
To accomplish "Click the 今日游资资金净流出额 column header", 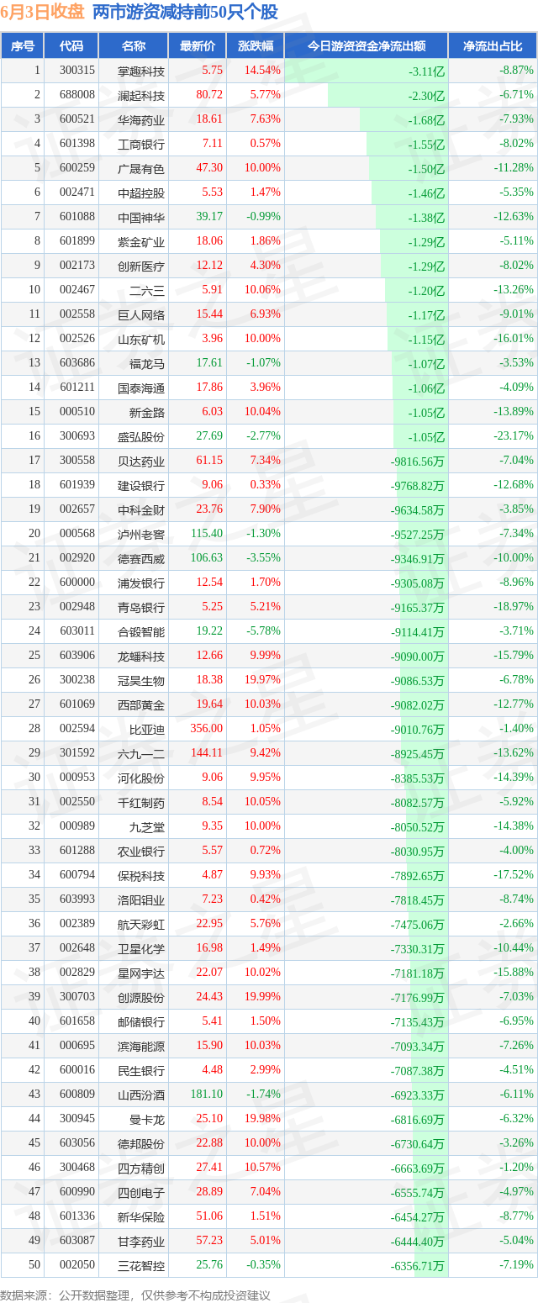I will (366, 46).
